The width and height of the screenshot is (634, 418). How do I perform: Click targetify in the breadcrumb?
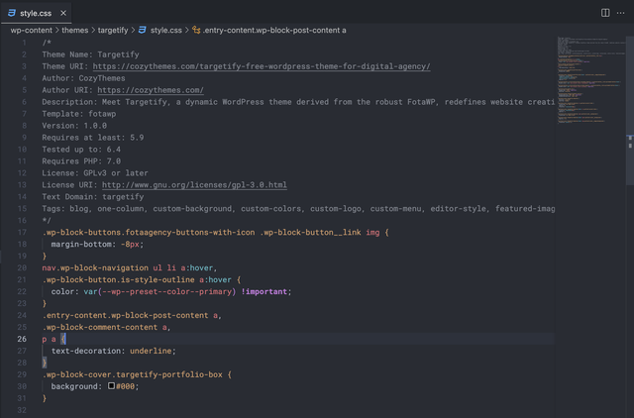113,31
